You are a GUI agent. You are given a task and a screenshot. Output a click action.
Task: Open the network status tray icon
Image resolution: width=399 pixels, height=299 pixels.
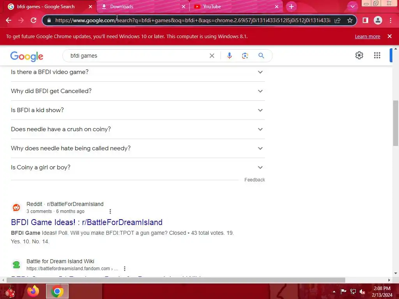click(353, 291)
